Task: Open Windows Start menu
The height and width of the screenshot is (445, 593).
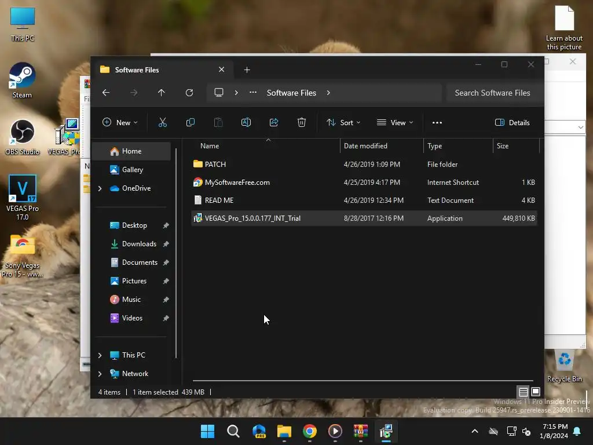Action: [207, 431]
